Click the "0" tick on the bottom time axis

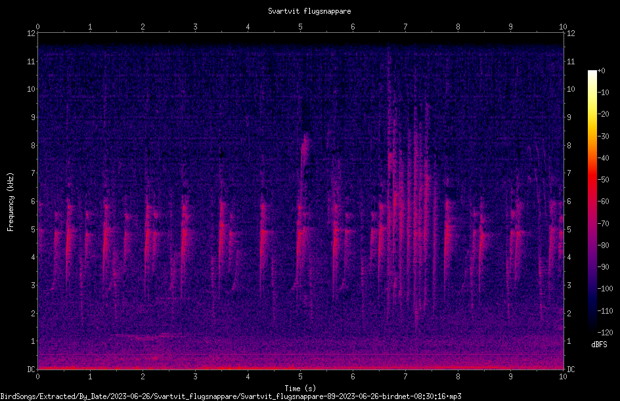click(x=37, y=377)
